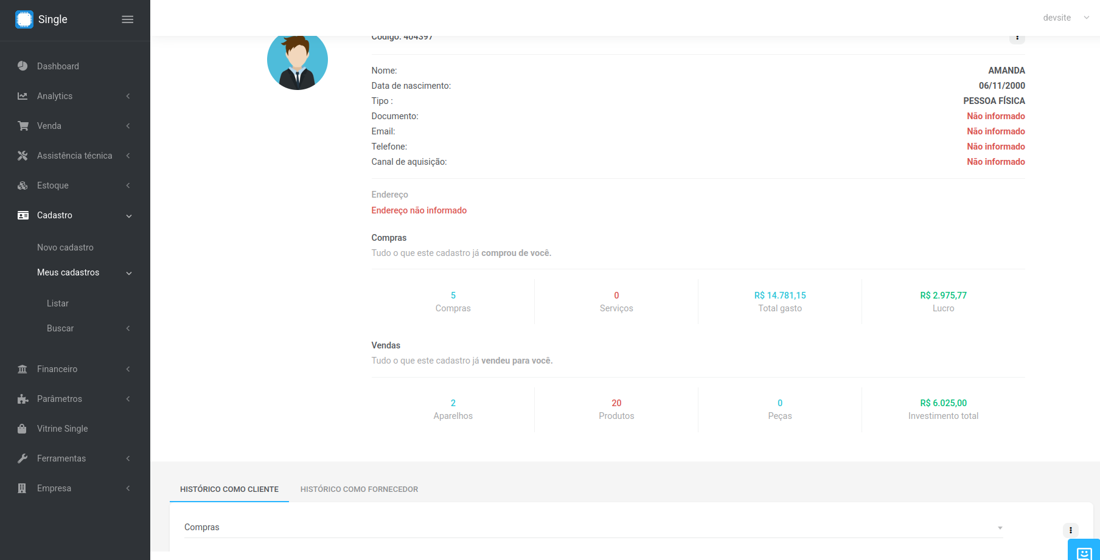Click Não informado Canal de aquisição value
Viewport: 1100px width, 560px height.
point(996,162)
